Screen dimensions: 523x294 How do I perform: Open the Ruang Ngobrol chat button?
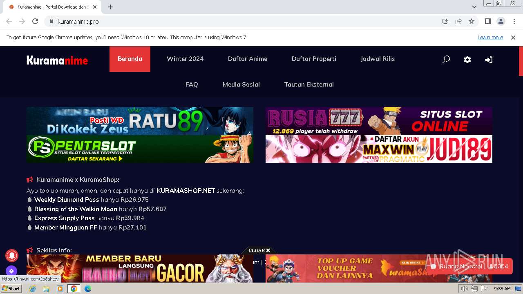(x=469, y=266)
